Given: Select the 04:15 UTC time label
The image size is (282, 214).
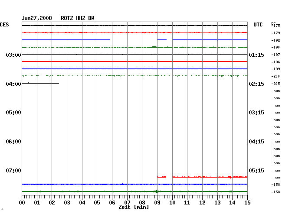Looking at the screenshot, I should [256, 142].
